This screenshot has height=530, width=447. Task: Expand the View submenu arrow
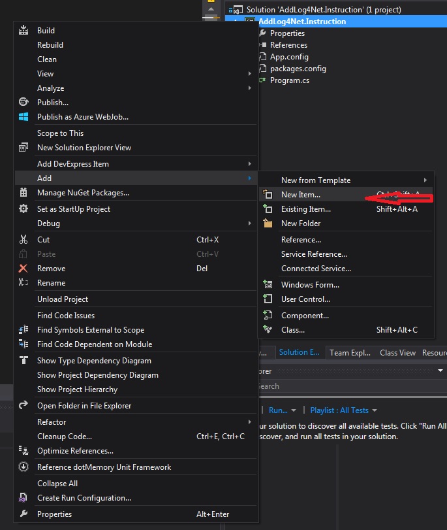click(x=250, y=74)
